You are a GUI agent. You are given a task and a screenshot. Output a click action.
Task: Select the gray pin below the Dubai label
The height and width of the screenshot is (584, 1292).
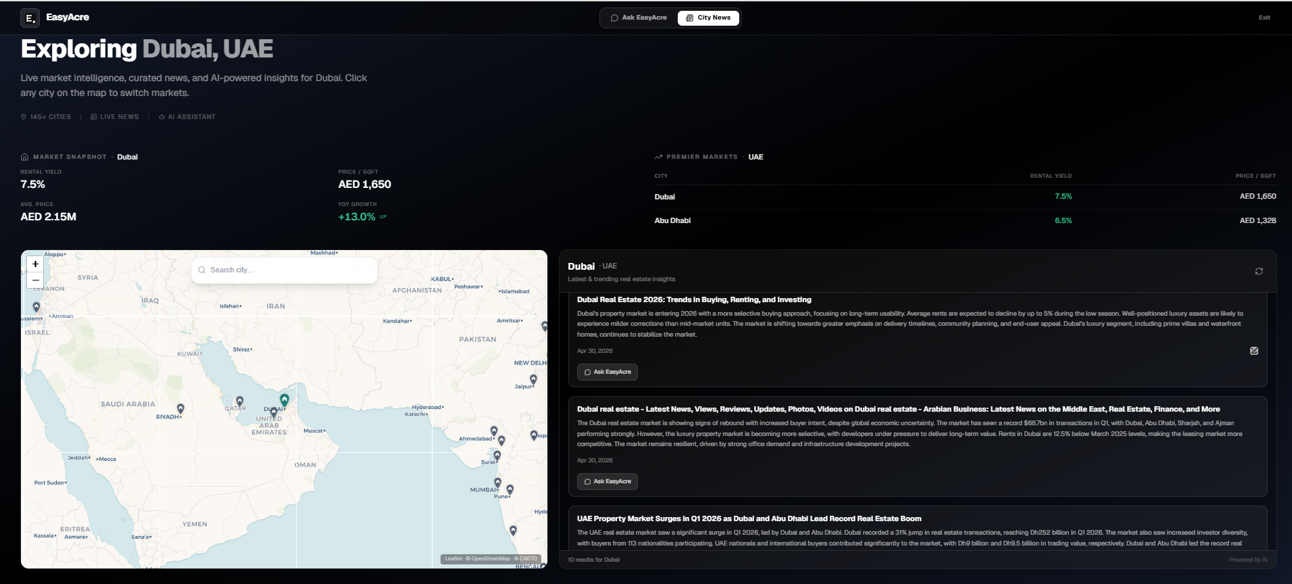[x=274, y=412]
